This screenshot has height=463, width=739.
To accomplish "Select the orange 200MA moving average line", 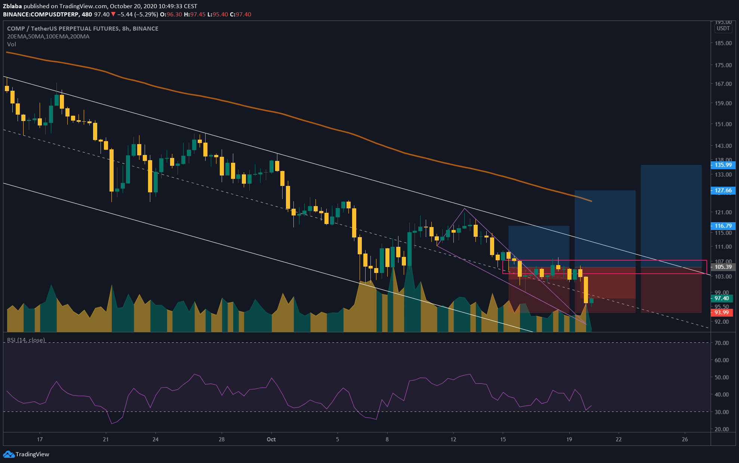I will tap(299, 119).
